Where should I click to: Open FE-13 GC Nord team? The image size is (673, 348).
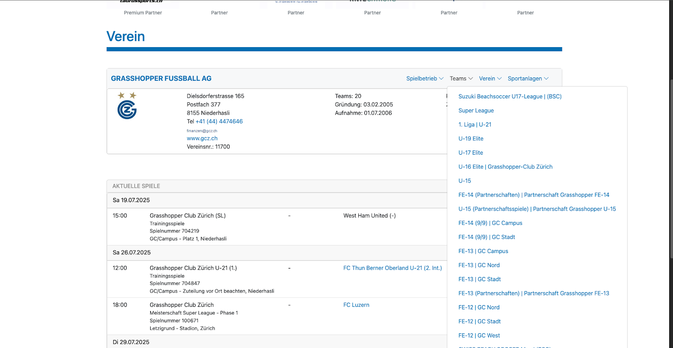(x=479, y=266)
